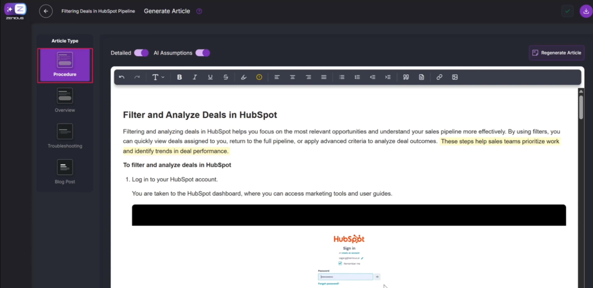Click the purple download button
This screenshot has height=288, width=593.
pos(586,11)
